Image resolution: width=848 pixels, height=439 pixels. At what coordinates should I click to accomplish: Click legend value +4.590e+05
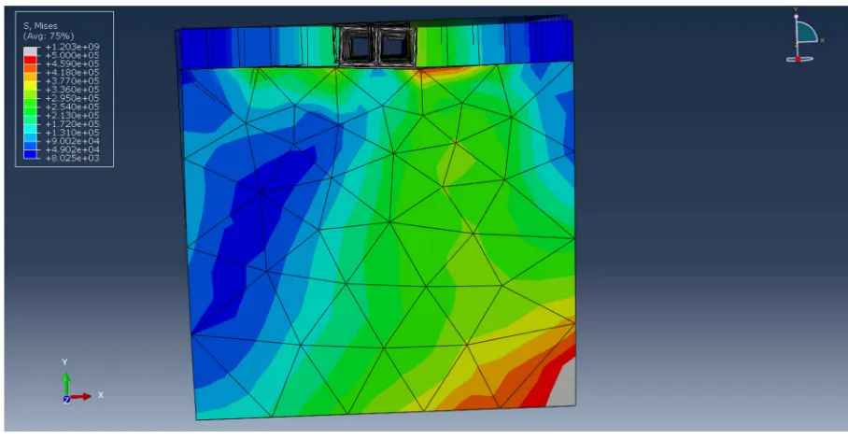(x=72, y=64)
